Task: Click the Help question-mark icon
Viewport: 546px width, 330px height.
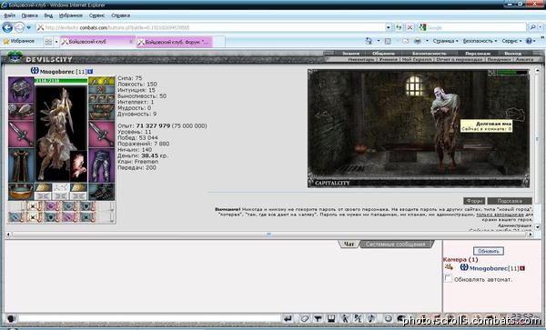Action: pos(529,41)
